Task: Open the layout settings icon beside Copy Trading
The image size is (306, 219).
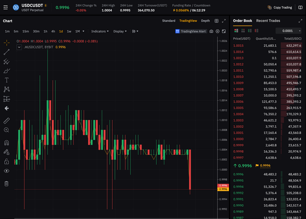Action: (300, 8)
